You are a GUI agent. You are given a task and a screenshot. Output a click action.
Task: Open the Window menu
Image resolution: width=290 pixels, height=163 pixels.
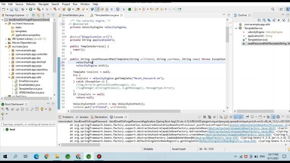pos(85,4)
